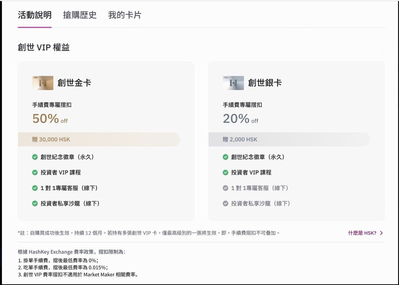Click the 創世銀卡 title text
The height and width of the screenshot is (285, 399).
(x=265, y=83)
